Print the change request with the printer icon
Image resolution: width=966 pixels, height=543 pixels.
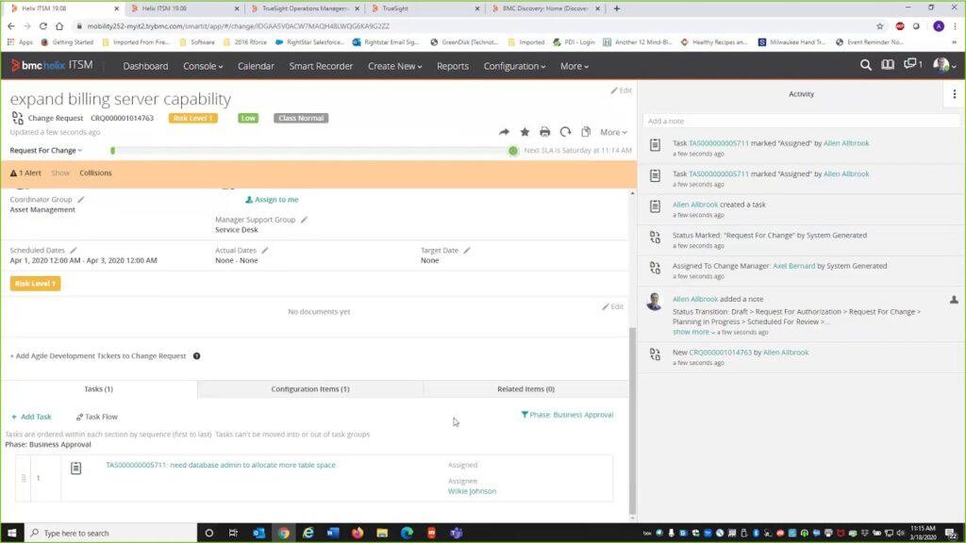click(x=544, y=132)
